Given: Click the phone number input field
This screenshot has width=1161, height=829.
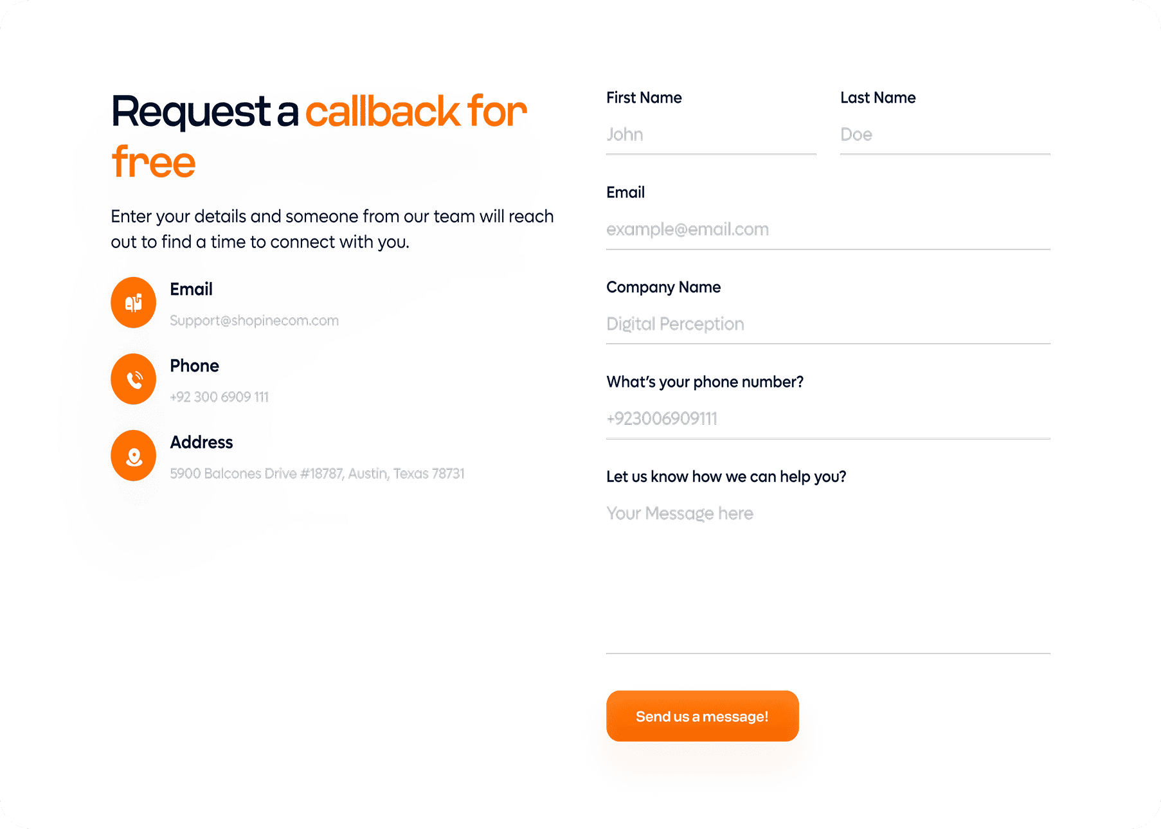Looking at the screenshot, I should [828, 419].
